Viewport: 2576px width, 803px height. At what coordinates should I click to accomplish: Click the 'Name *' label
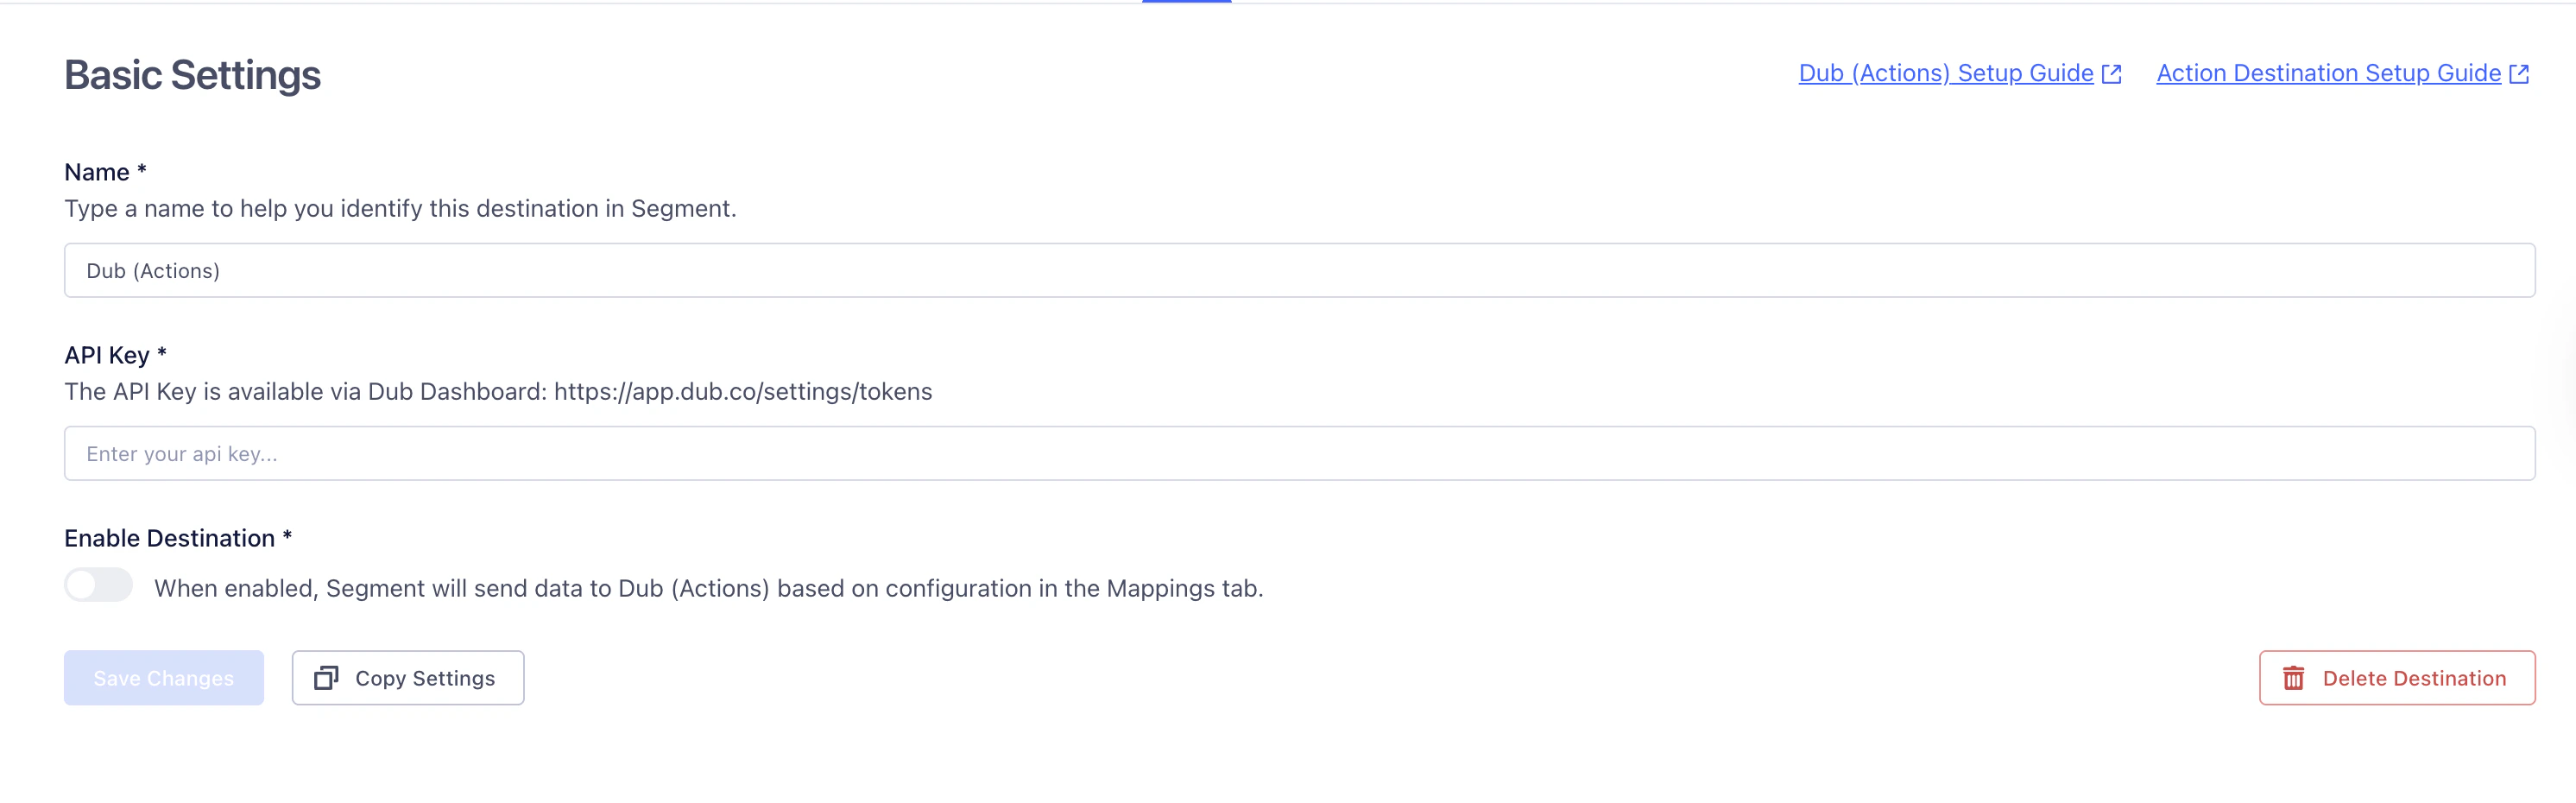tap(105, 172)
